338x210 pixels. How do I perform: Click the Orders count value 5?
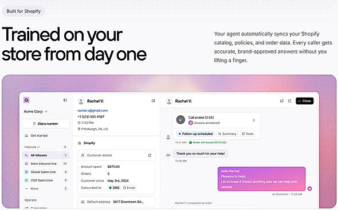[x=108, y=173]
